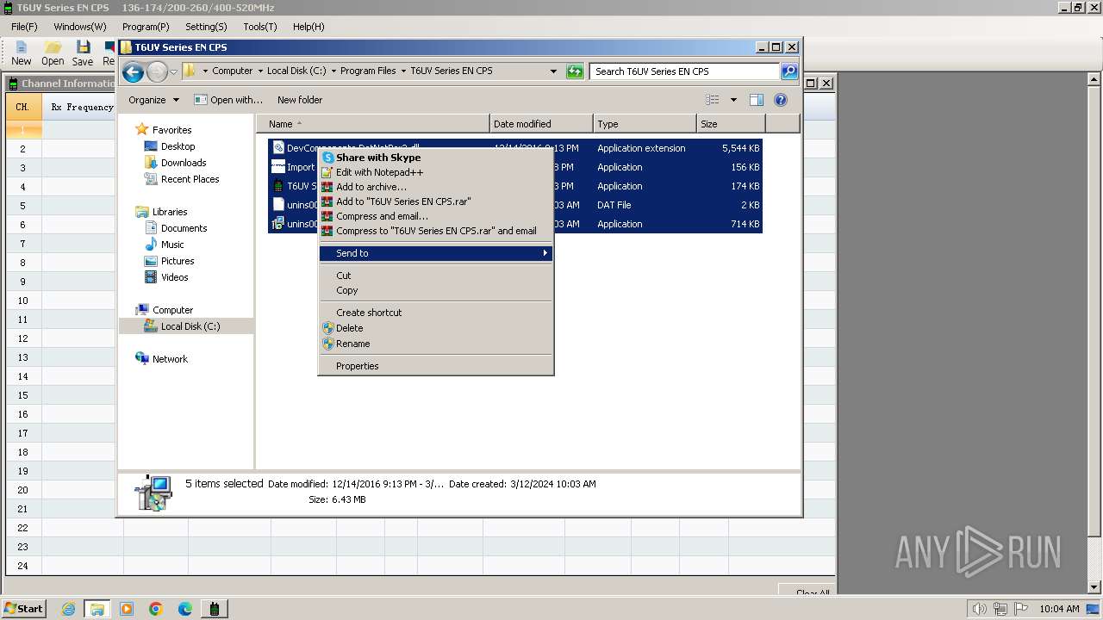Toggle the preview pane icon
The height and width of the screenshot is (620, 1103).
click(756, 100)
